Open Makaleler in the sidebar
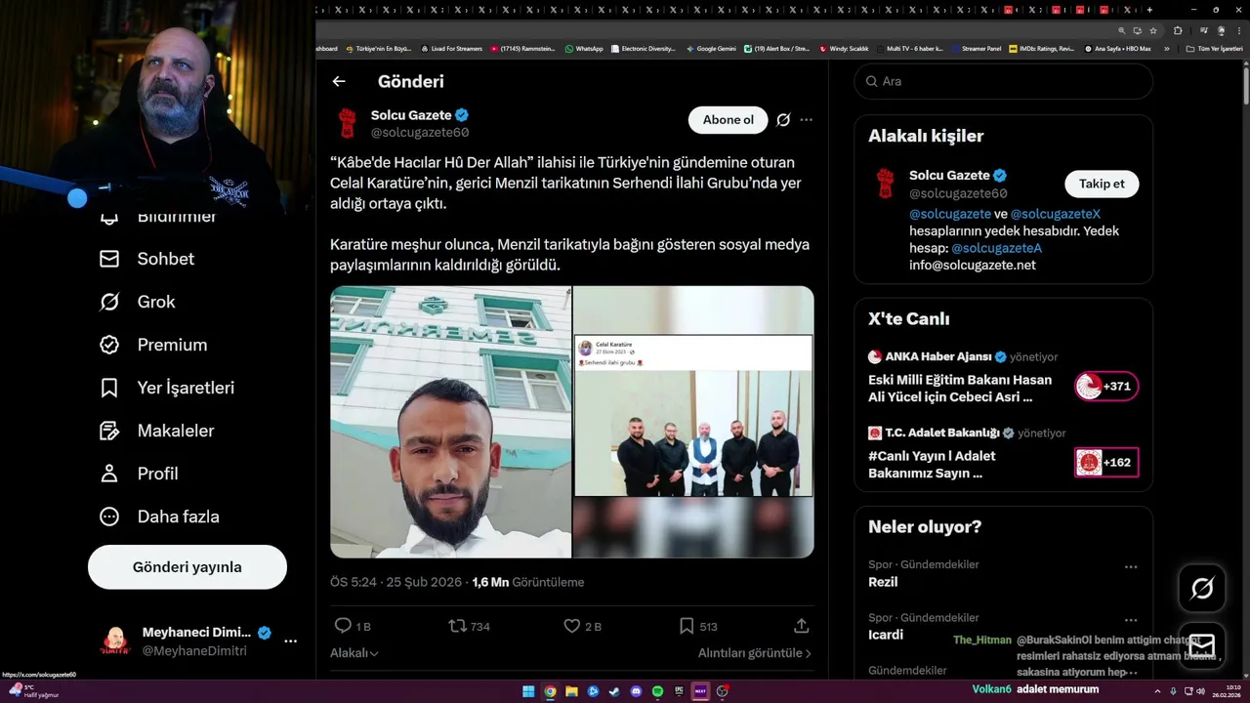This screenshot has height=703, width=1250. [x=156, y=431]
